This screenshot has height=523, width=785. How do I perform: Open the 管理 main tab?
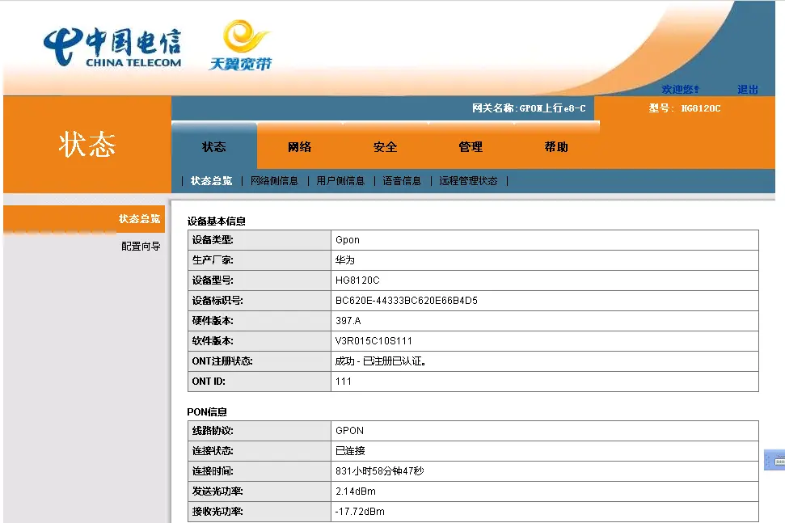471,146
